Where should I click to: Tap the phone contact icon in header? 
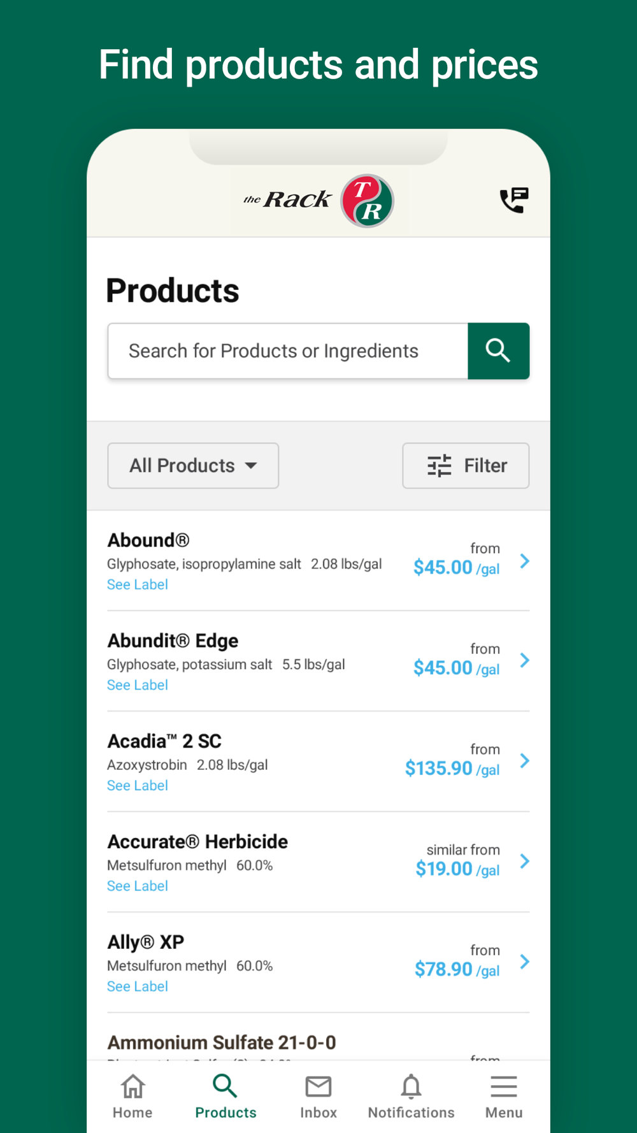[514, 200]
